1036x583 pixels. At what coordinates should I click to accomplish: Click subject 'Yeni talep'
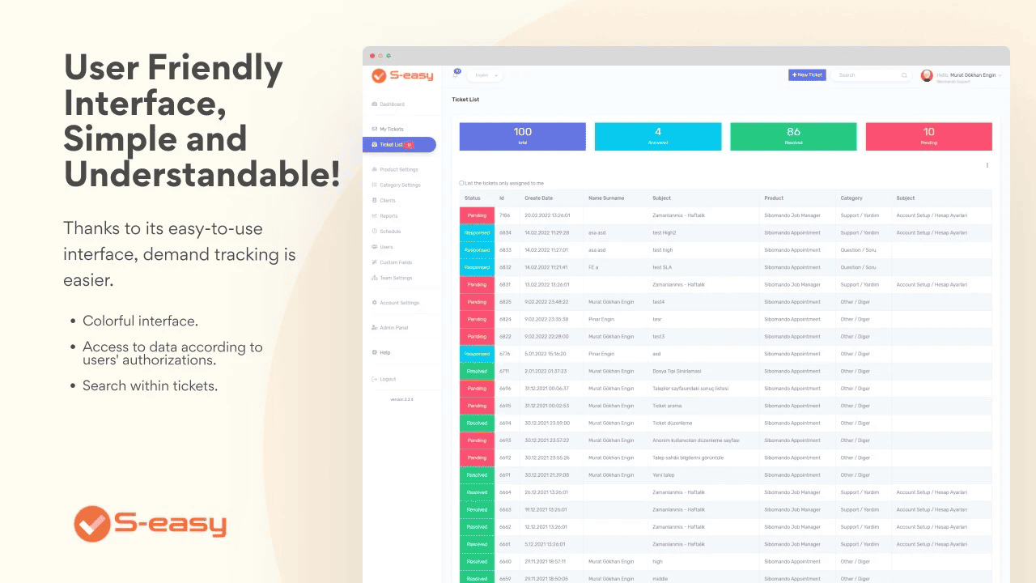(664, 474)
